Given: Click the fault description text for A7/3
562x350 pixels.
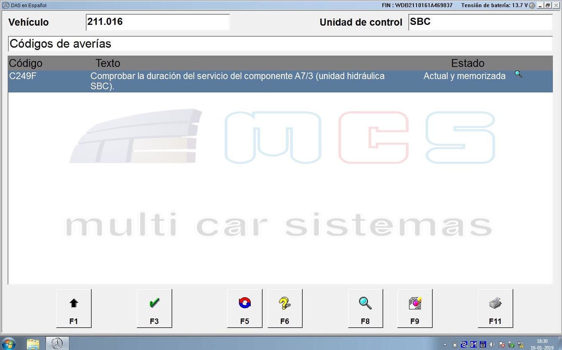Looking at the screenshot, I should (237, 81).
